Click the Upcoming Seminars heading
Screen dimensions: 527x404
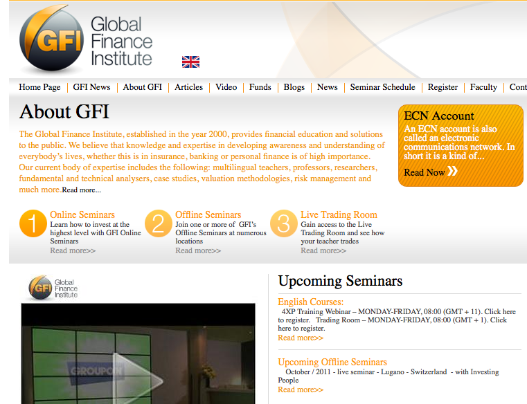(340, 281)
